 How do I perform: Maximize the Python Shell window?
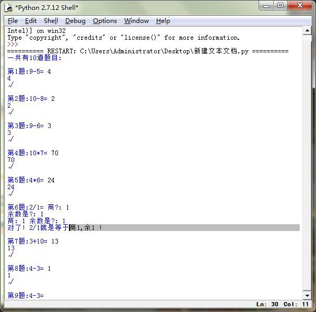(x=280, y=6)
